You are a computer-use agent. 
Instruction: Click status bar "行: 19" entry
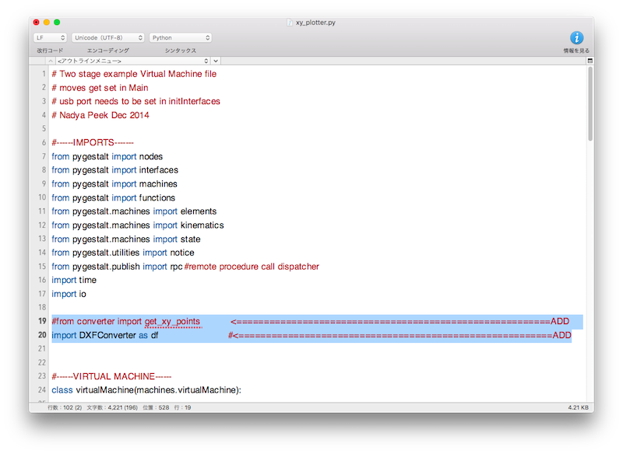[182, 407]
